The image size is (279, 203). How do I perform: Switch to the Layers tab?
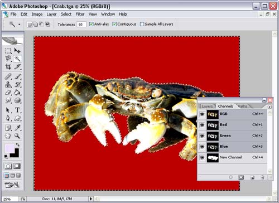pyautogui.click(x=207, y=106)
